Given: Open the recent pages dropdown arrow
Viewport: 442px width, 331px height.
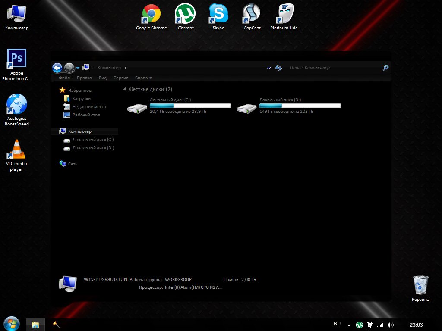Looking at the screenshot, I should click(x=78, y=68).
